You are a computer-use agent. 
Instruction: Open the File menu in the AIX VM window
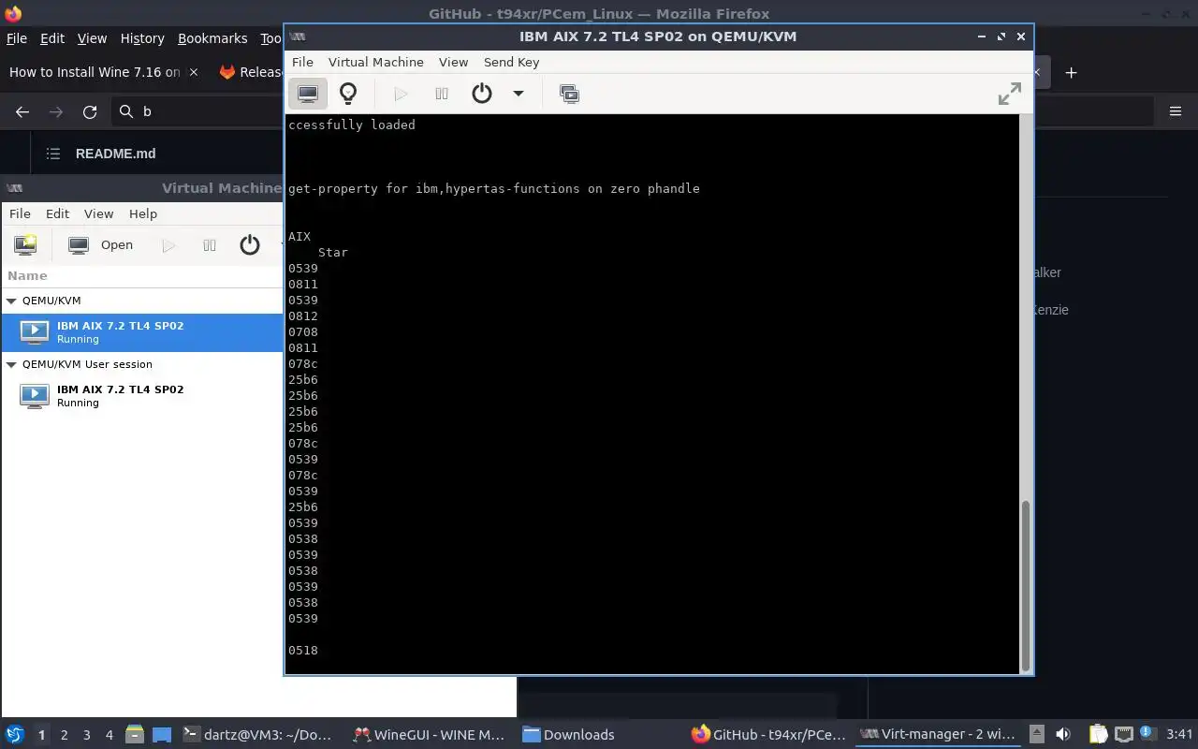tap(302, 62)
